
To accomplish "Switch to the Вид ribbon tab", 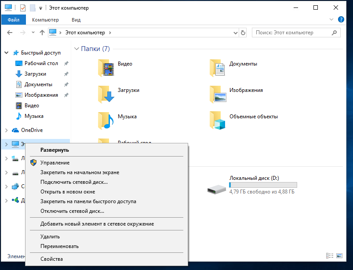I will click(x=76, y=20).
